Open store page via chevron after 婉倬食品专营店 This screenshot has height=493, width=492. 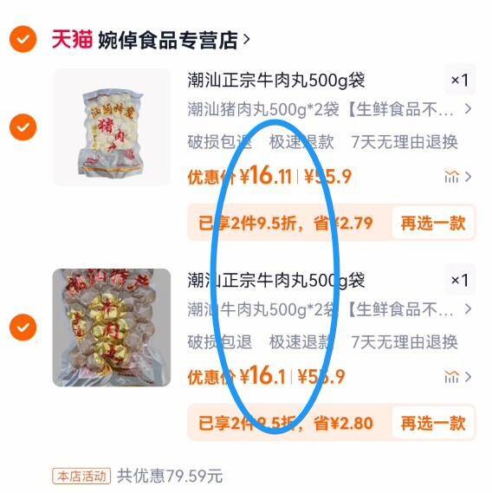click(x=247, y=40)
